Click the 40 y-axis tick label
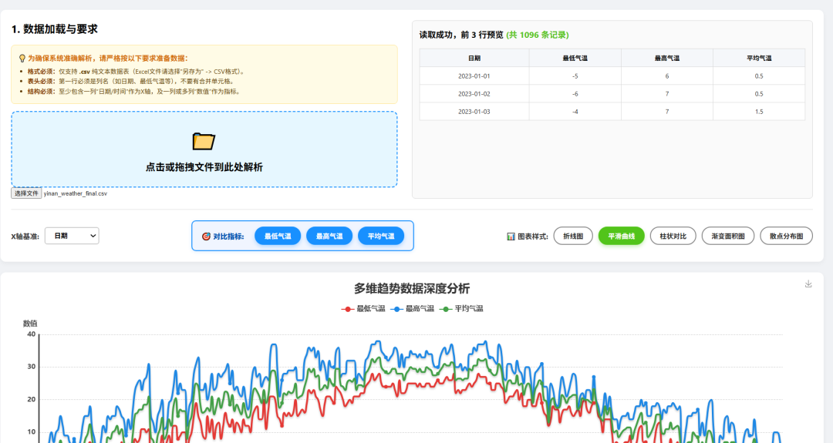Viewport: 833px width, 443px height. [x=32, y=334]
